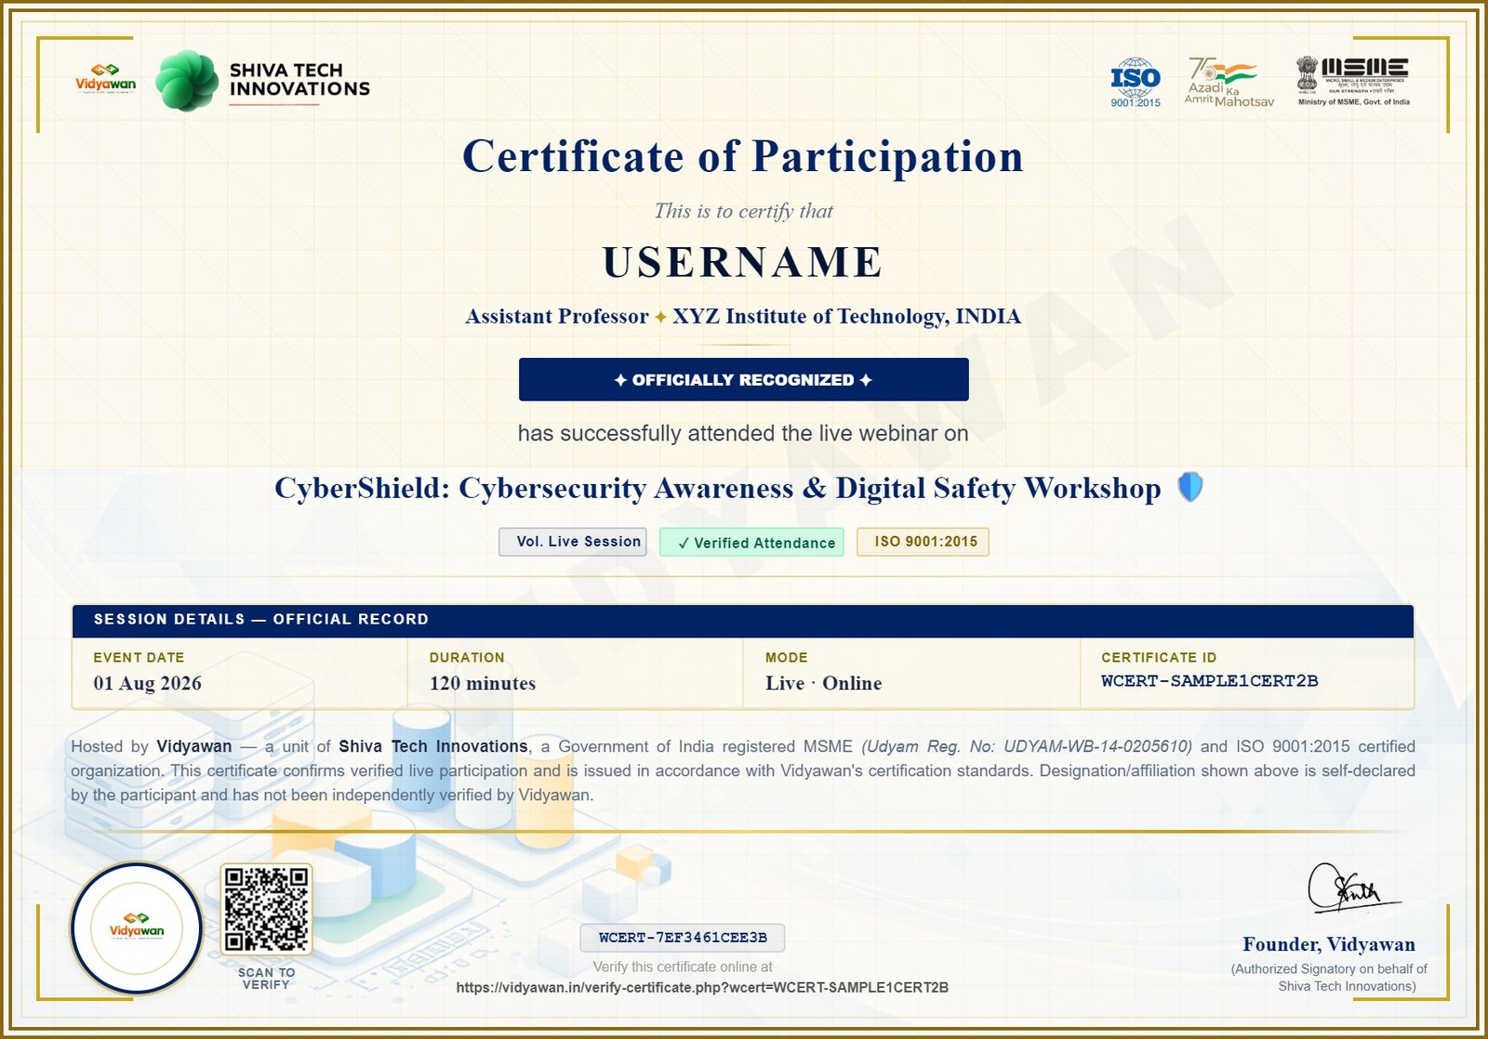Click the 'This is to certify that' line
The image size is (1488, 1039).
(743, 211)
